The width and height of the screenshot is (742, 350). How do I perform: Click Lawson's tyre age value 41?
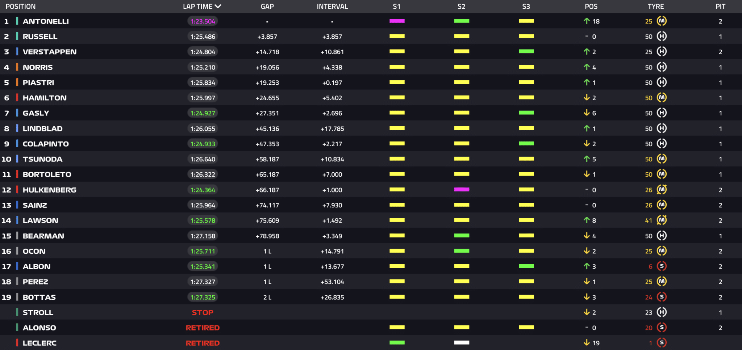tap(648, 220)
